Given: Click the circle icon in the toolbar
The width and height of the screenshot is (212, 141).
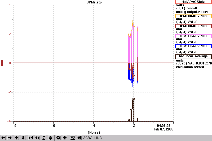Looking at the screenshot, I should point(58,138).
